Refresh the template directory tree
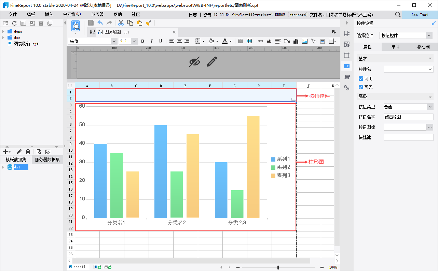This screenshot has width=438, height=271. click(x=14, y=23)
